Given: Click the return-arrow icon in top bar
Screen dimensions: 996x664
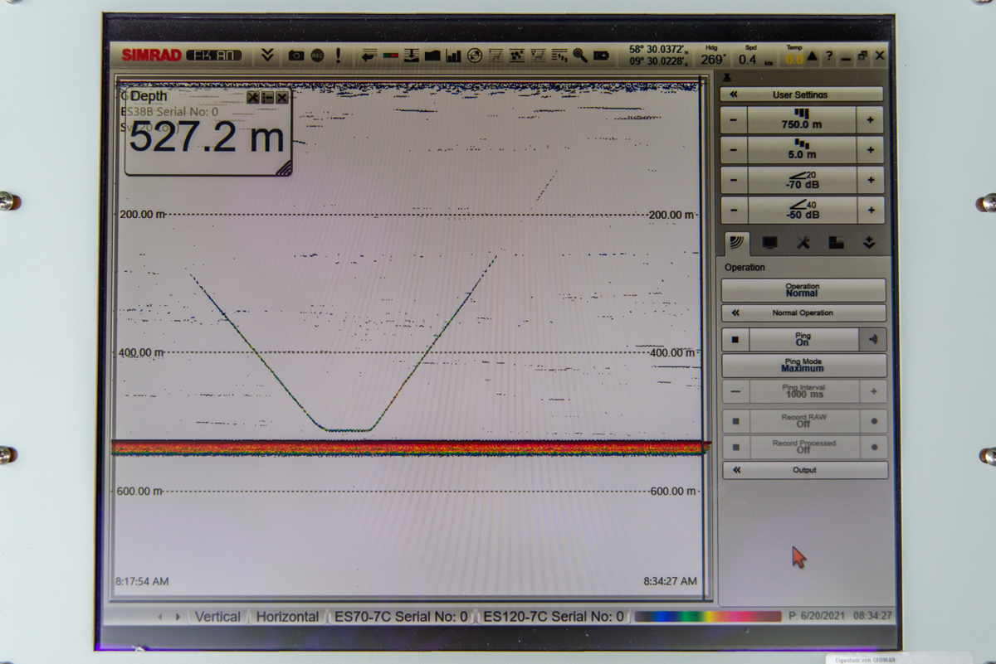Looking at the screenshot, I should [x=369, y=56].
